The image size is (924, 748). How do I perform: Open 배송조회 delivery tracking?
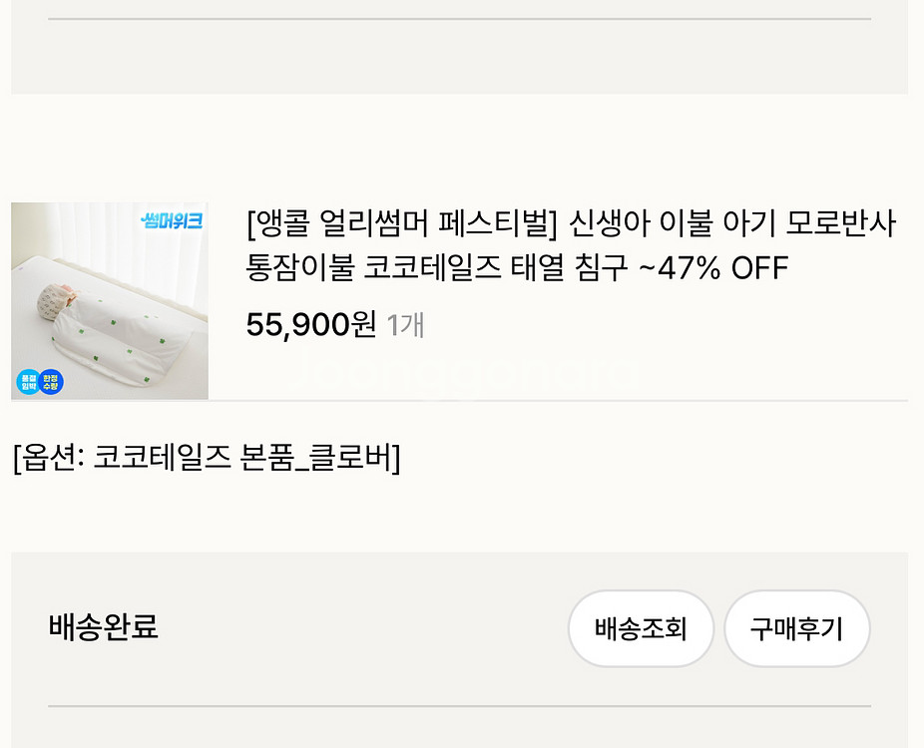641,629
